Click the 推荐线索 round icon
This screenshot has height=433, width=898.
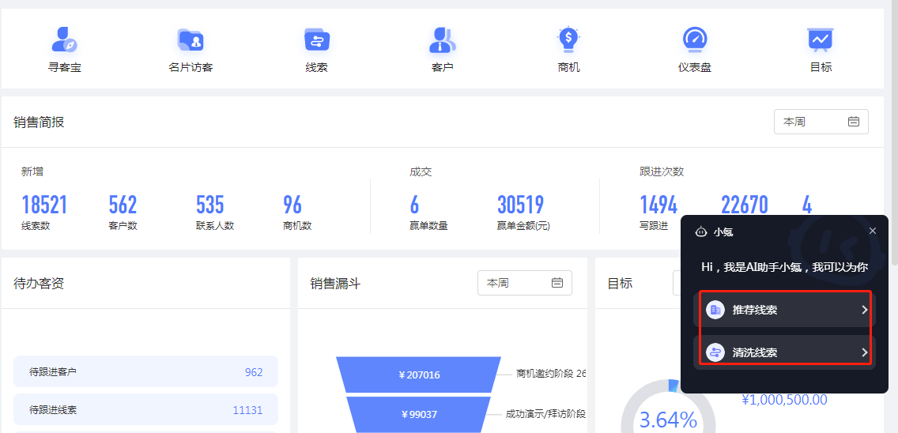[x=715, y=310]
